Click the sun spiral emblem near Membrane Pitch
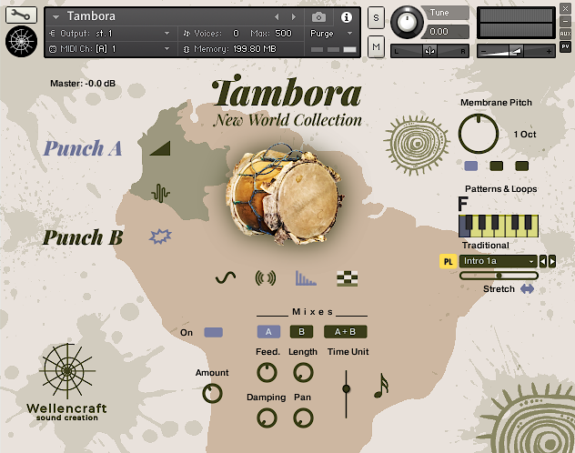This screenshot has height=453, width=575. click(417, 146)
